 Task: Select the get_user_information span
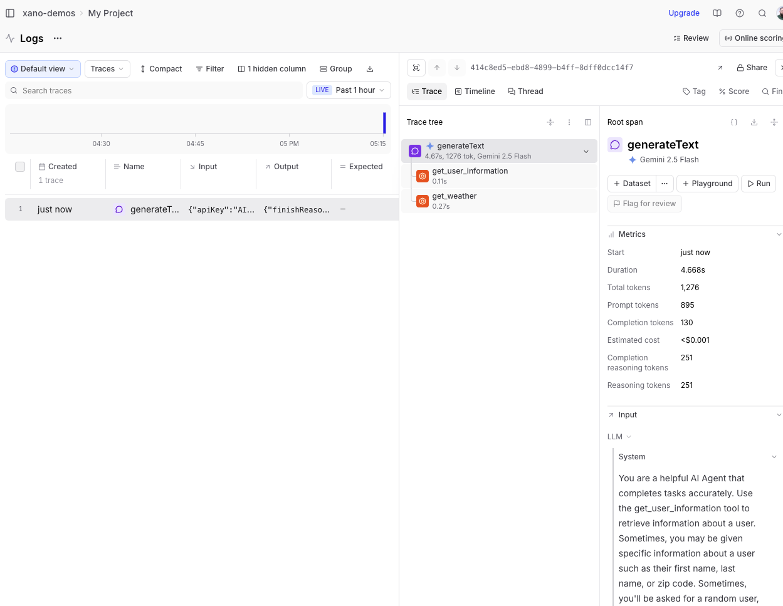(x=499, y=176)
